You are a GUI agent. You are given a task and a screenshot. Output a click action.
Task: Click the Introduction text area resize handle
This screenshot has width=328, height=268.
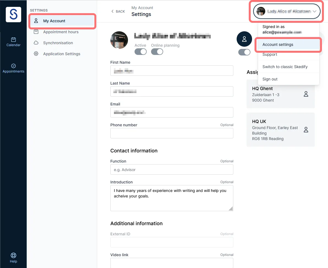tap(231, 209)
